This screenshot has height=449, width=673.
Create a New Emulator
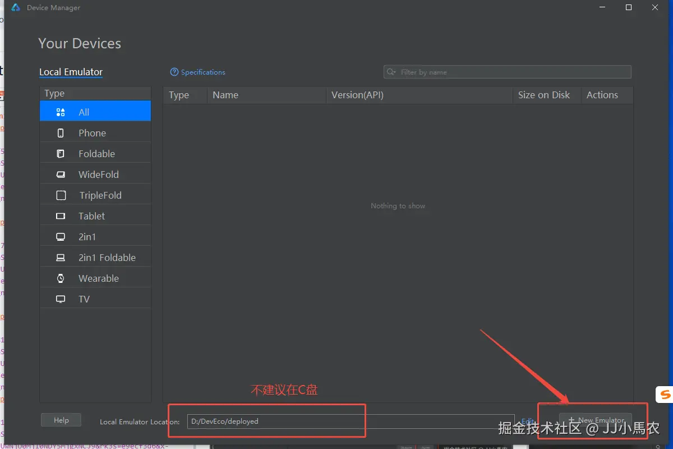[596, 420]
